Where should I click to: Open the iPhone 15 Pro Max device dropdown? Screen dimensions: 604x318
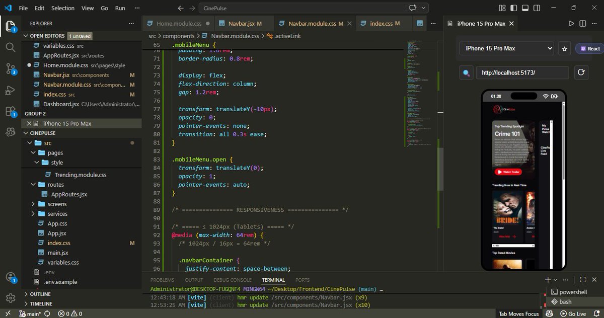click(x=506, y=48)
